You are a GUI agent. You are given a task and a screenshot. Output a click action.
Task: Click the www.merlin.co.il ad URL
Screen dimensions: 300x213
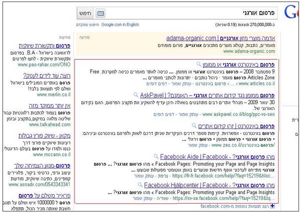[x=53, y=94]
